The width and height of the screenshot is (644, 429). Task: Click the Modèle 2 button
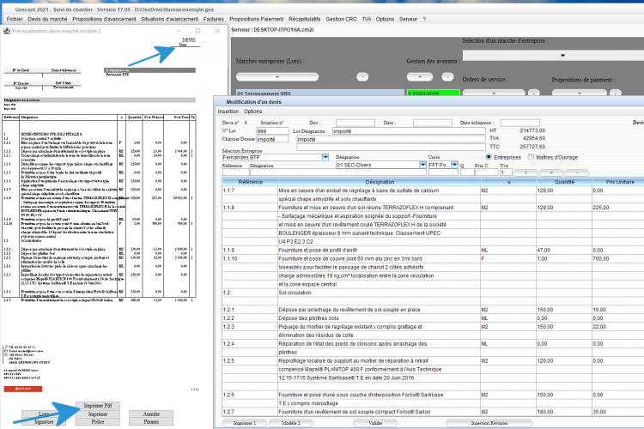tap(291, 423)
